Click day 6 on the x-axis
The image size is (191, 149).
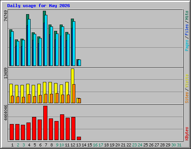(40, 145)
